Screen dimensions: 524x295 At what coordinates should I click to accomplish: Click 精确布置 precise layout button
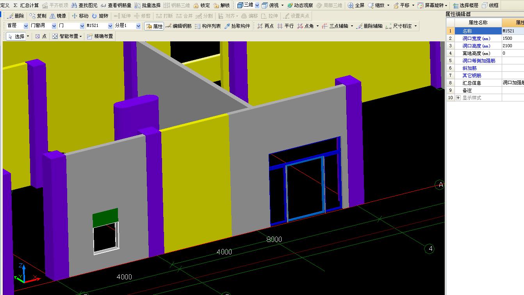(x=100, y=36)
